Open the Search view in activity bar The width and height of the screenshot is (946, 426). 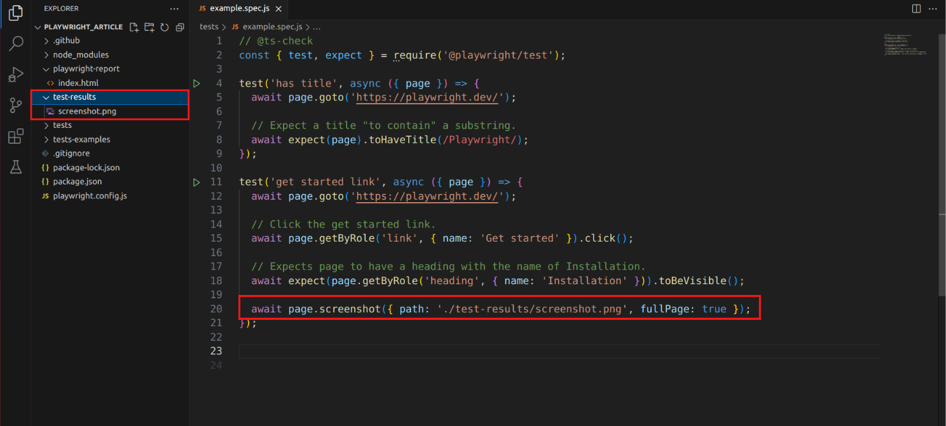[x=16, y=43]
